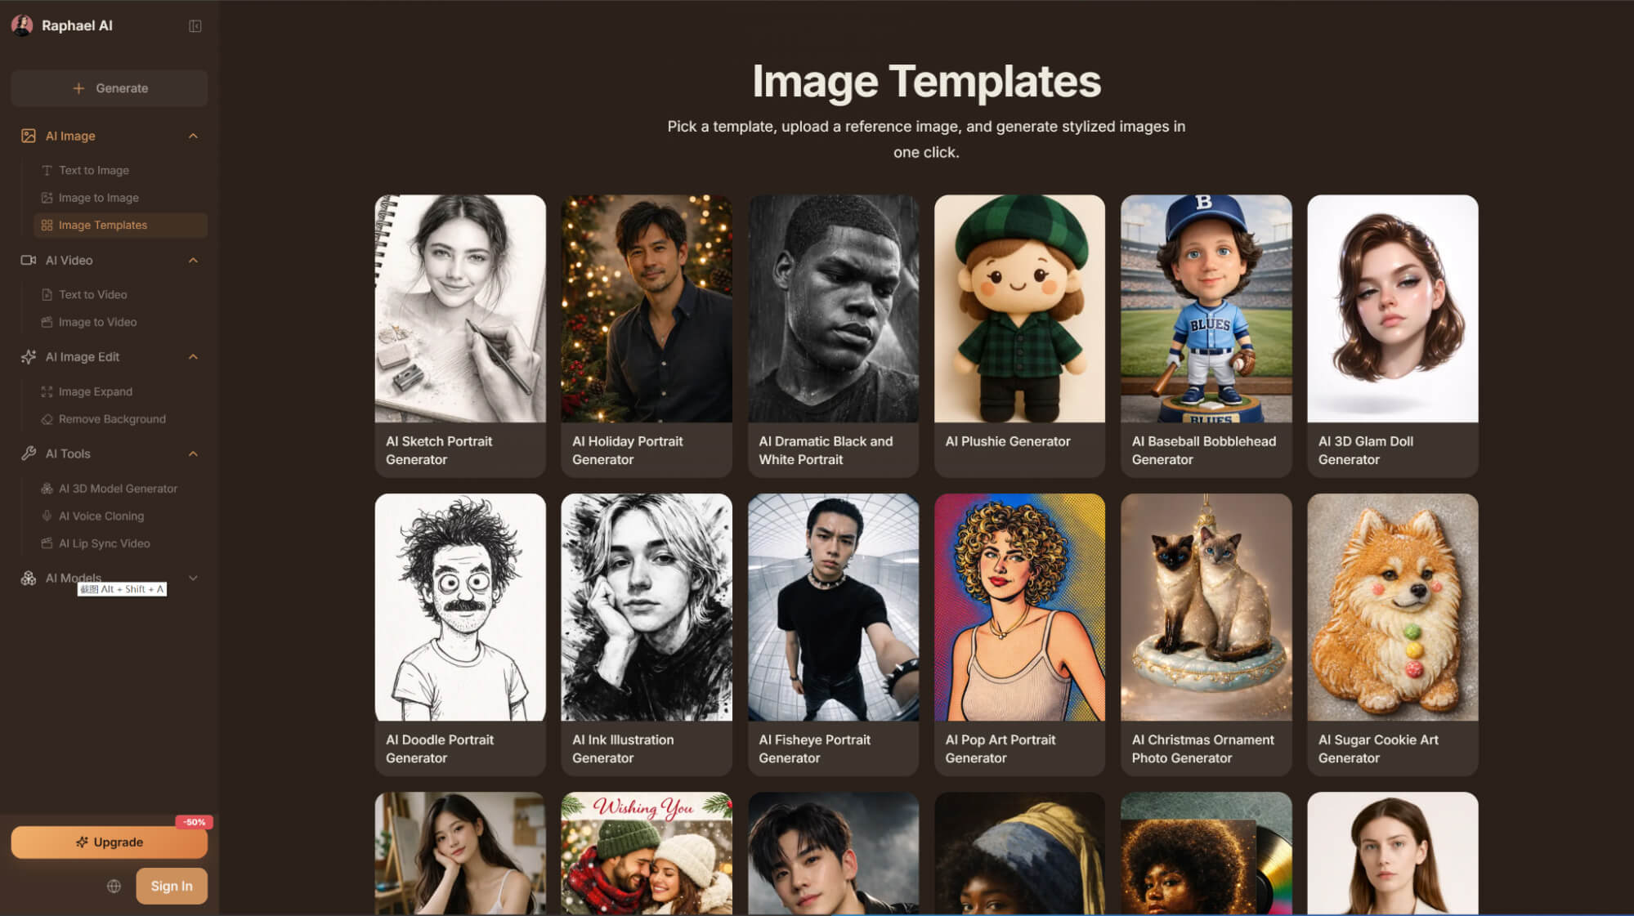Open AI Sugar Cookie Art Generator template
The image size is (1634, 916).
(1392, 634)
